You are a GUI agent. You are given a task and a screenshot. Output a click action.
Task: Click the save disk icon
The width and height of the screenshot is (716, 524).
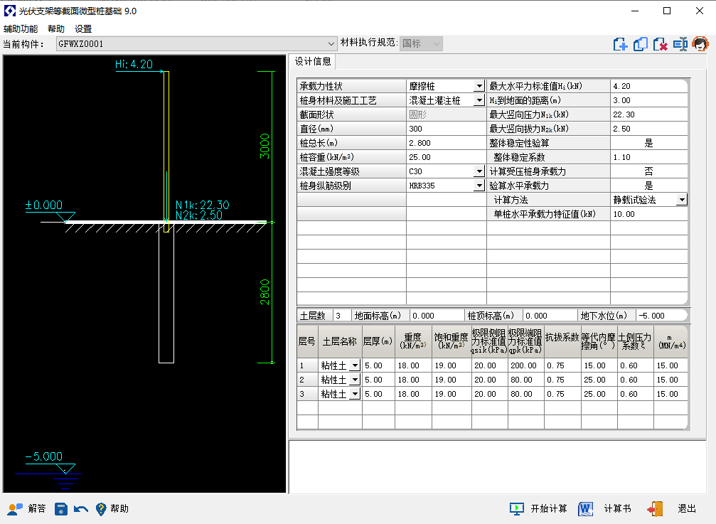click(61, 508)
